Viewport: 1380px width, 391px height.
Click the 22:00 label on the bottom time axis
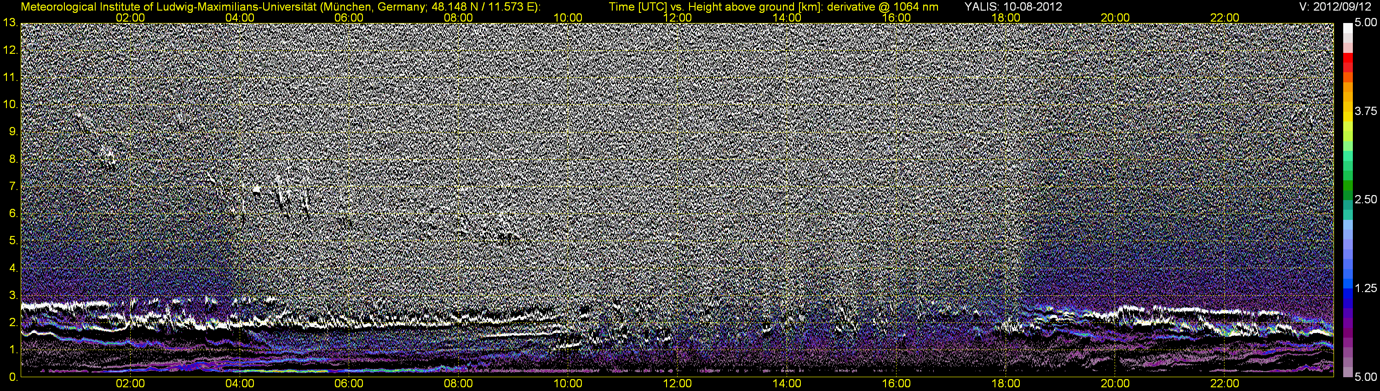click(x=1225, y=384)
